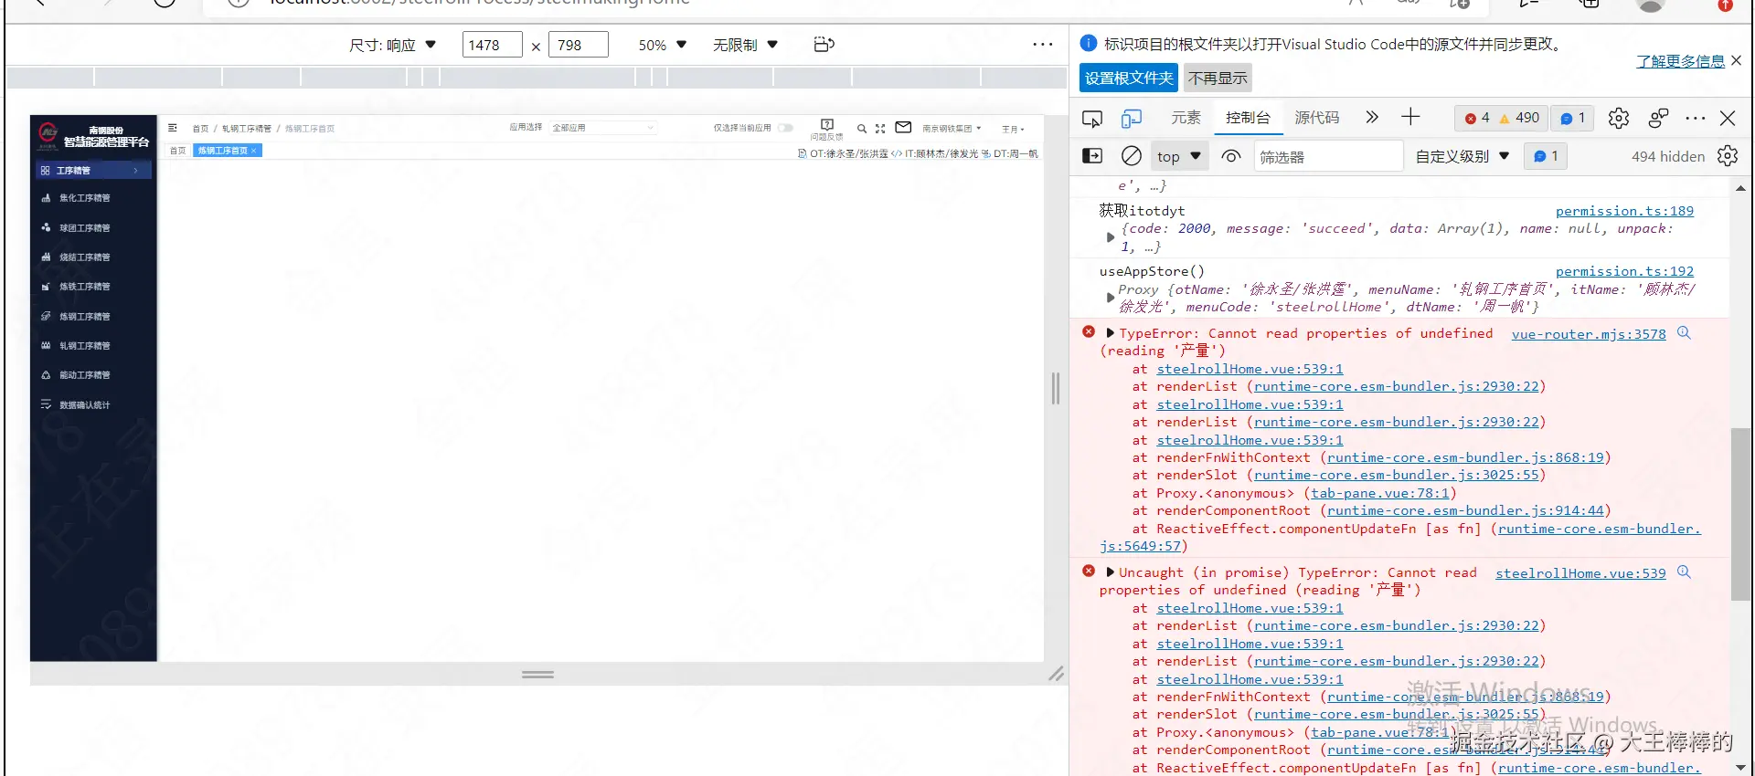Viewport: 1755px width, 776px height.
Task: Expand the code 2000 succeed object entry
Action: 1111,237
